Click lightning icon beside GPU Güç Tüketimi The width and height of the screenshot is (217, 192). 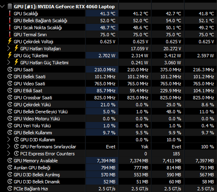pos(10,55)
